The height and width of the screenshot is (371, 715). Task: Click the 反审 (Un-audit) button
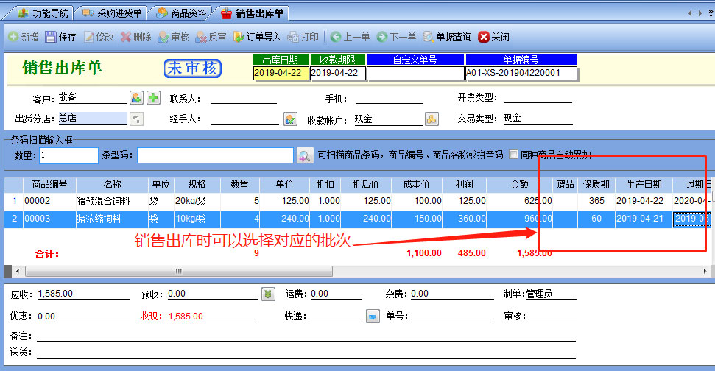[x=211, y=37]
